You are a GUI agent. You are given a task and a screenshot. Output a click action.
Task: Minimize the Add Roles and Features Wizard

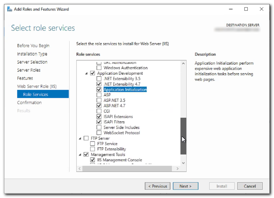pyautogui.click(x=231, y=9)
